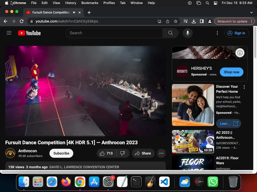
Task: Go back to the previous page
Action: (x=6, y=21)
